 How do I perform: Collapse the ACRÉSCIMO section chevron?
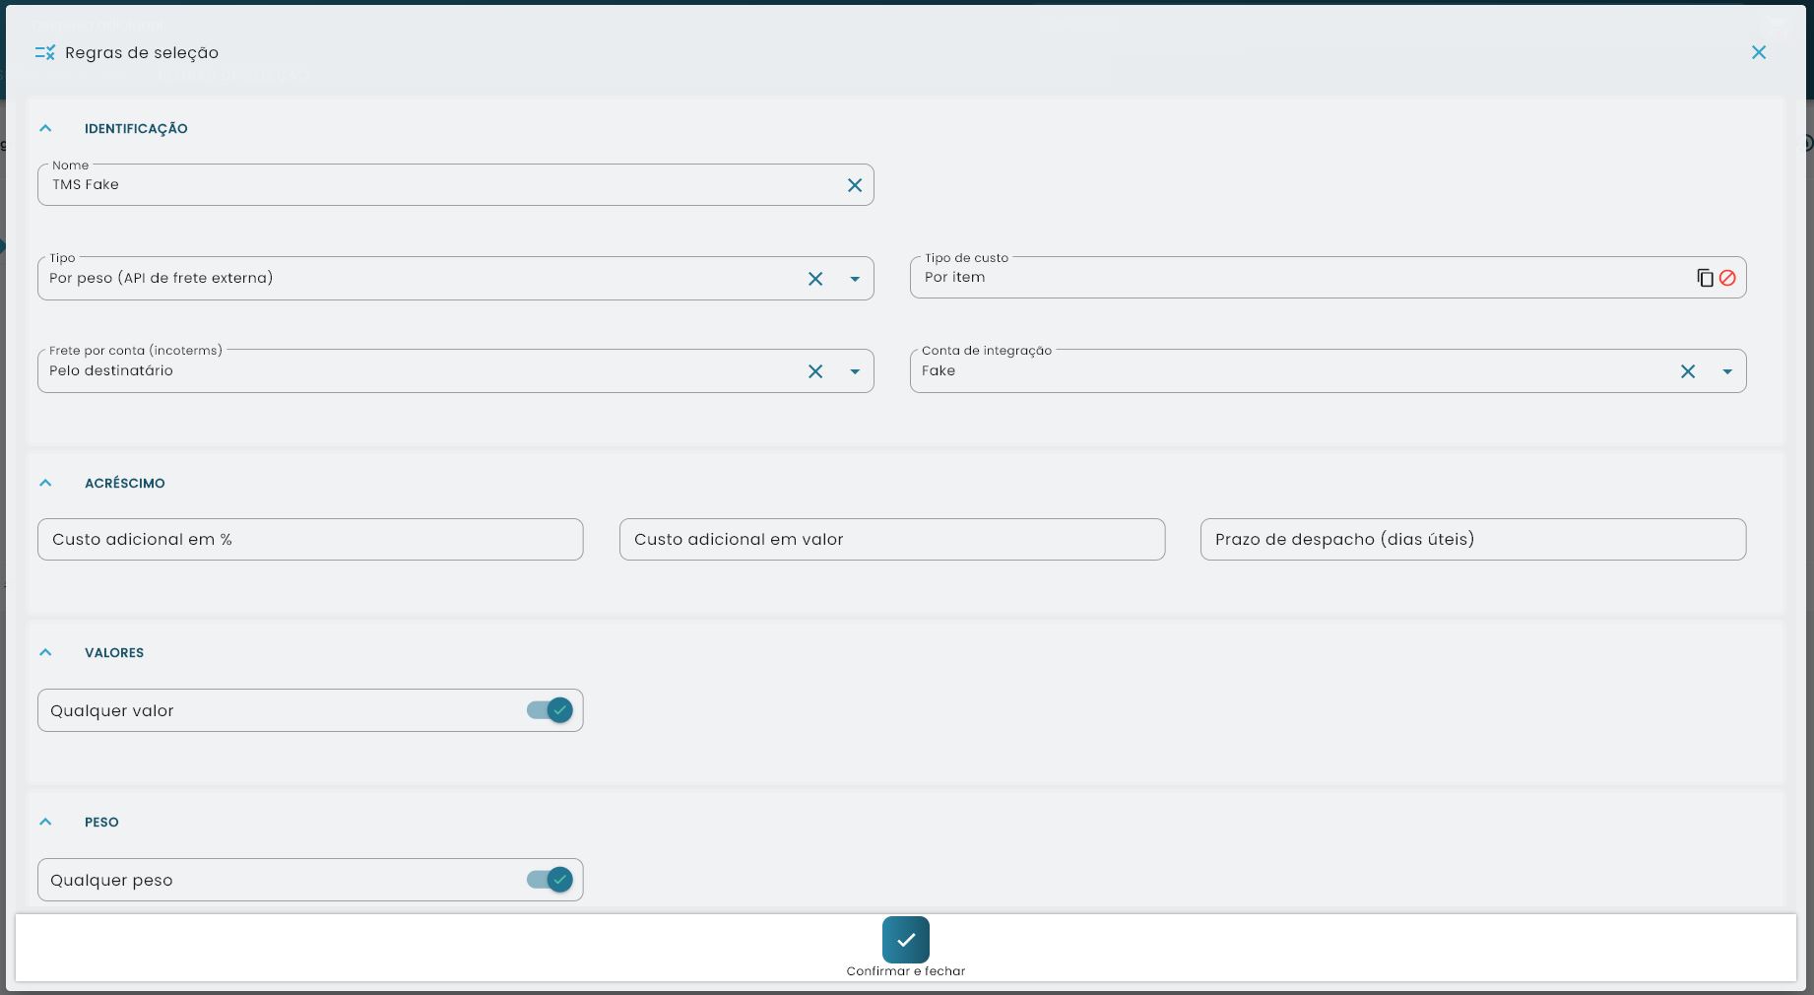45,483
